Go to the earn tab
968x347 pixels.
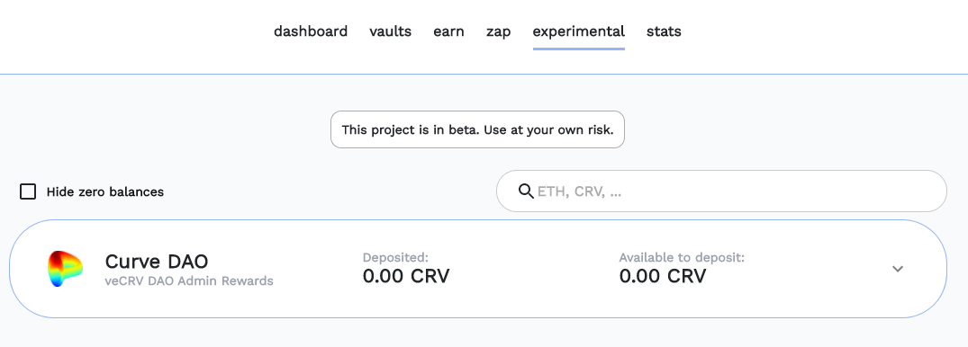pos(448,31)
